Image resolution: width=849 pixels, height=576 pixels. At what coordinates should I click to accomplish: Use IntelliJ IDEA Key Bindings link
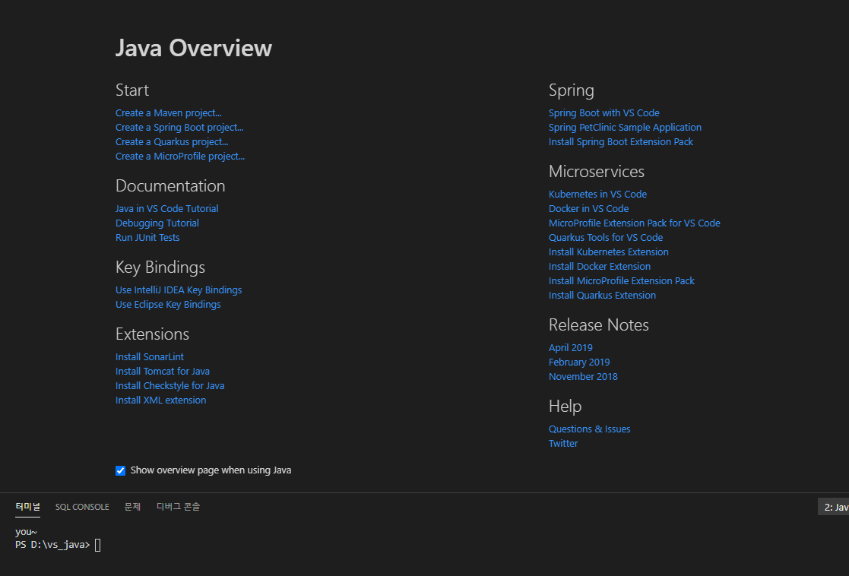(x=179, y=290)
